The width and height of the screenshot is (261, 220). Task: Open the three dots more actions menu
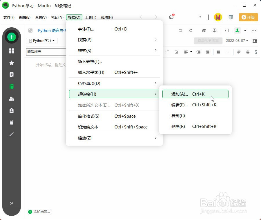(254, 30)
